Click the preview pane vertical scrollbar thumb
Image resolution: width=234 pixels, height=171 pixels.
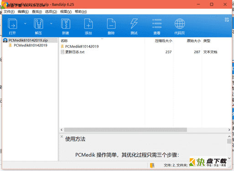229,141
